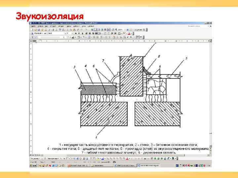The image size is (238, 178).
Task: Open the Вставка menu
Action: click(x=53, y=26)
